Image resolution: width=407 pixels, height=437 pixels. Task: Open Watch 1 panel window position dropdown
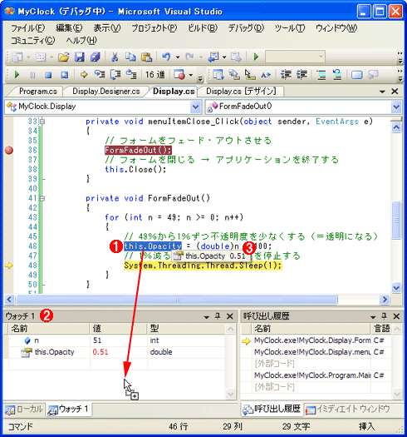pyautogui.click(x=207, y=317)
